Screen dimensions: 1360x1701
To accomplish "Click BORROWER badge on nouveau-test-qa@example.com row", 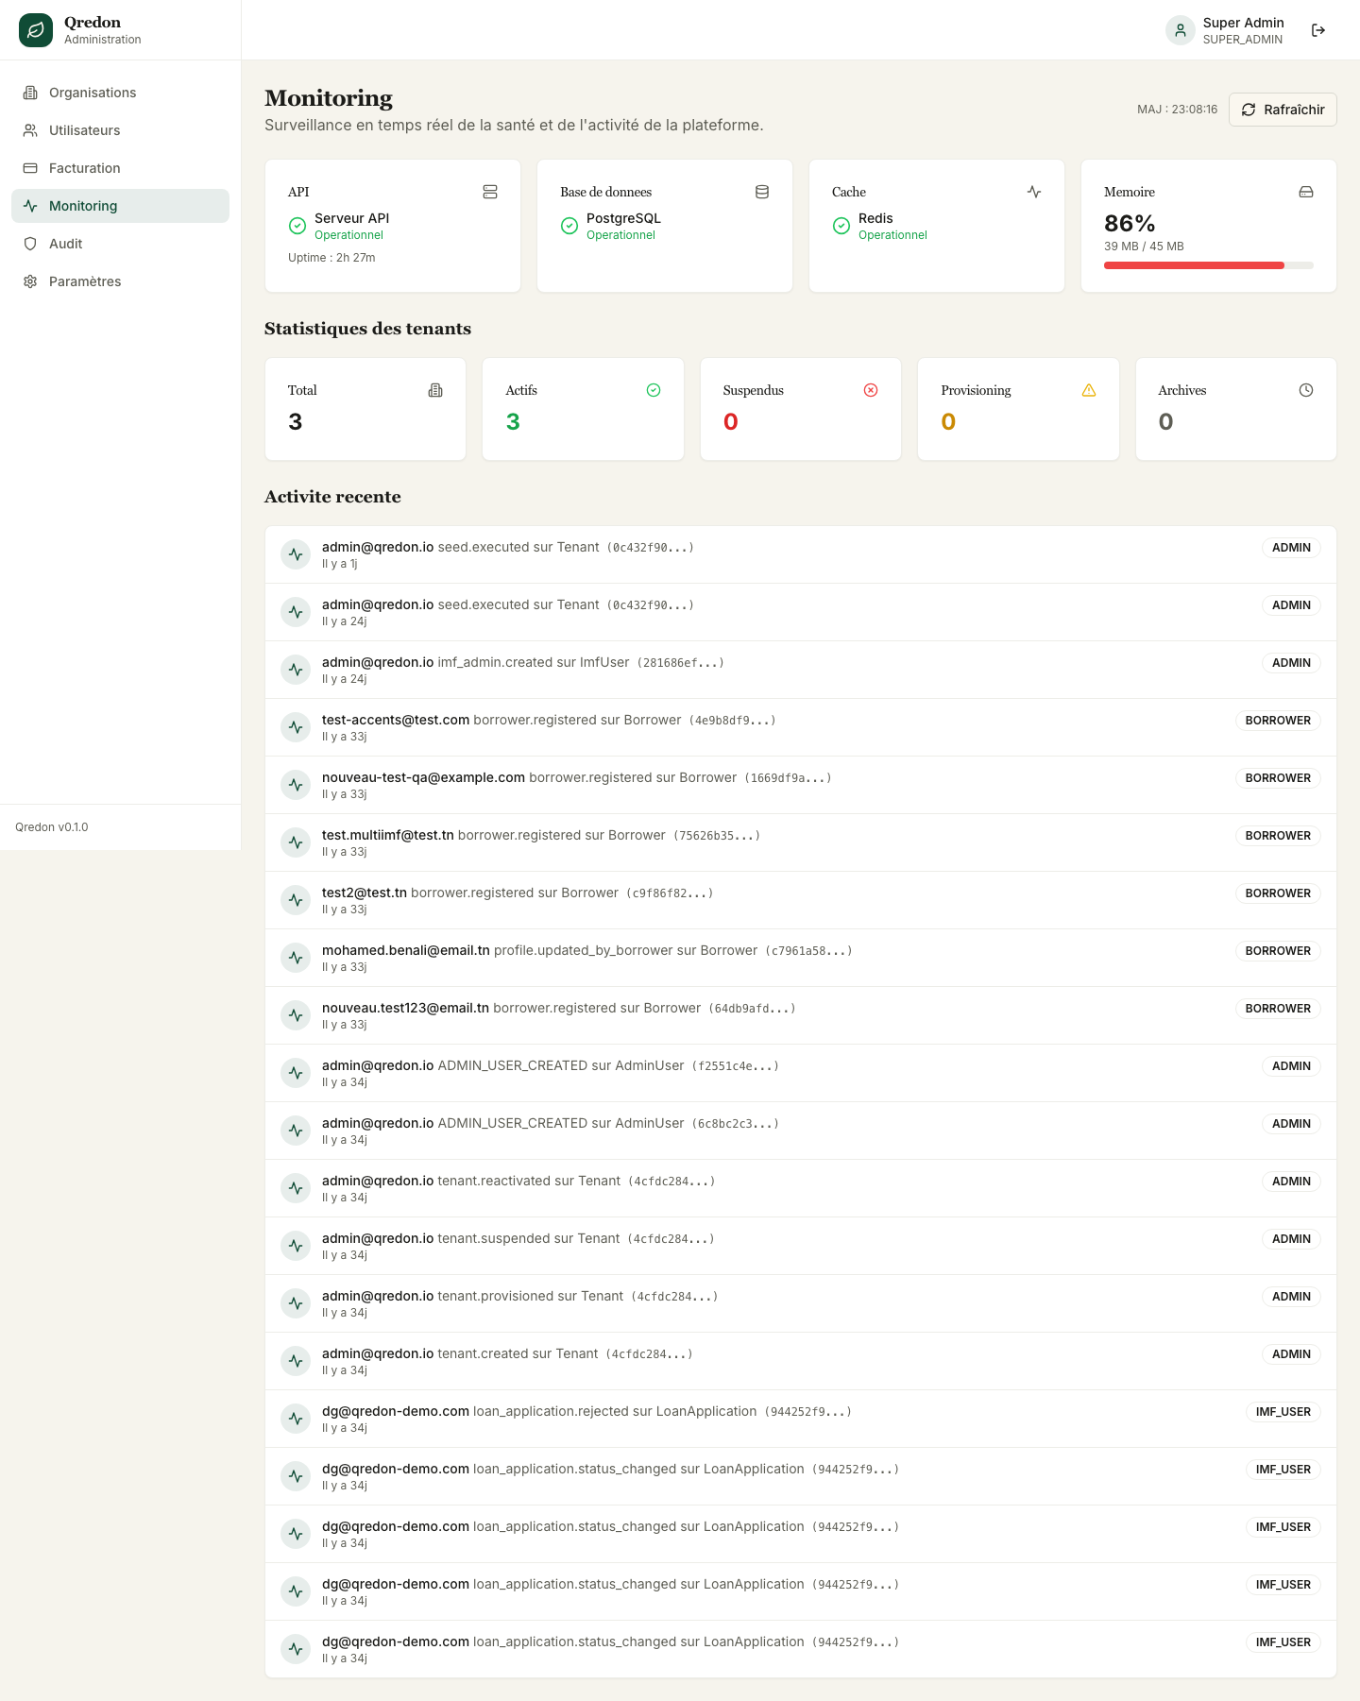I will click(x=1278, y=778).
